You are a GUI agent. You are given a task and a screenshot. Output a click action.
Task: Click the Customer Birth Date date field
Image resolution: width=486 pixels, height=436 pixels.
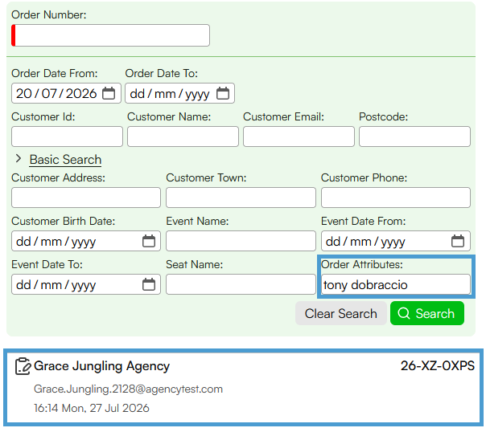coord(86,241)
